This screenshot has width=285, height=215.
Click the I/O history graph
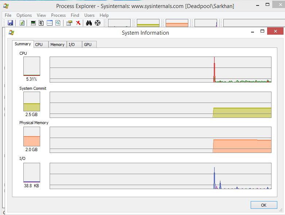[x=161, y=176]
